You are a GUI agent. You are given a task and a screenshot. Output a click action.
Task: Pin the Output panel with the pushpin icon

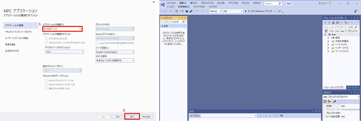click(x=316, y=111)
